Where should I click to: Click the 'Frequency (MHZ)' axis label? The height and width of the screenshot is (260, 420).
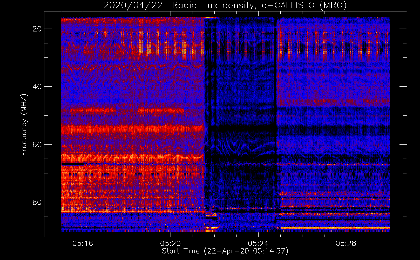[24, 125]
